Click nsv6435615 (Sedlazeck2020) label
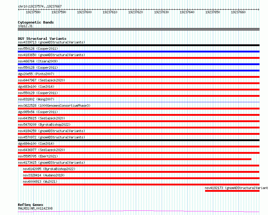The height and width of the screenshot is (215, 268). (42, 118)
